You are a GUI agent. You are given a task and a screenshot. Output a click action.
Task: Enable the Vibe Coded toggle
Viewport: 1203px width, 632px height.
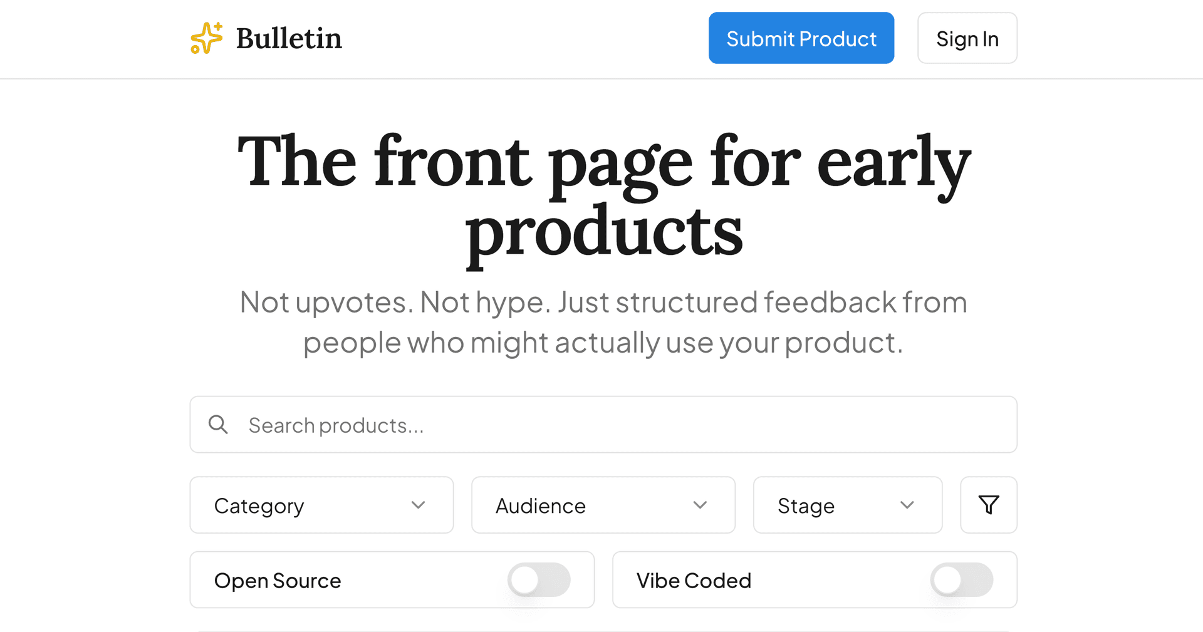point(962,580)
